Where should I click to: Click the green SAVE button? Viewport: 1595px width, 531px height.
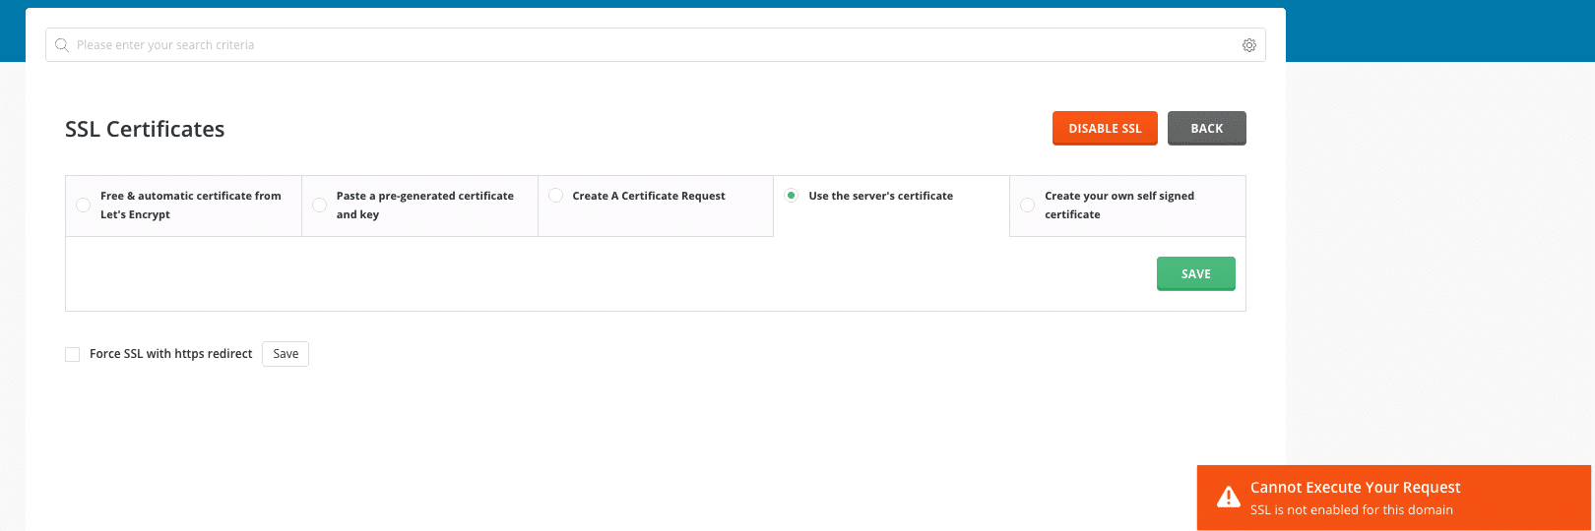(1195, 274)
